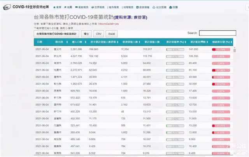Image resolution: width=249 pixels, height=157 pixels.
Task: Sort by the cumulative vaccinated count column header
Action: click(152, 42)
